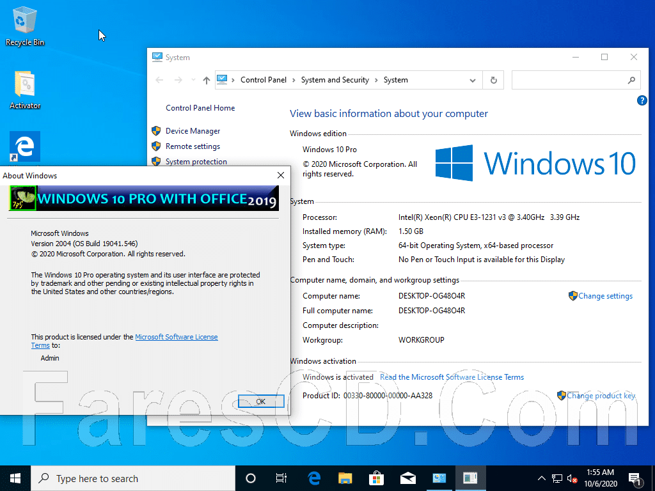Viewport: 655px width, 491px height.
Task: Open Task View from the taskbar
Action: pyautogui.click(x=281, y=478)
